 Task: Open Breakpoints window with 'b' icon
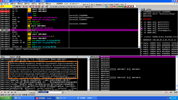click(74, 6)
